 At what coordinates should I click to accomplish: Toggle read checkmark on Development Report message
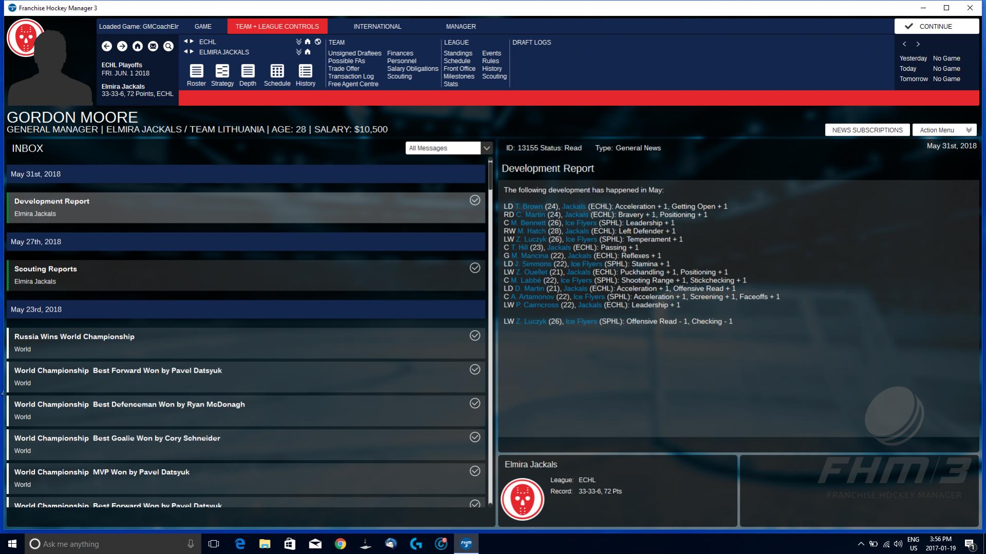tap(475, 200)
